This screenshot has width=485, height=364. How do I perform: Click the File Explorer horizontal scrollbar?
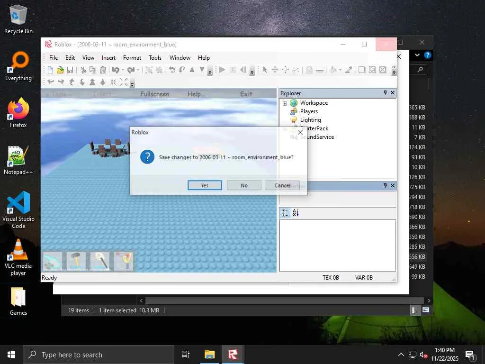point(284,300)
